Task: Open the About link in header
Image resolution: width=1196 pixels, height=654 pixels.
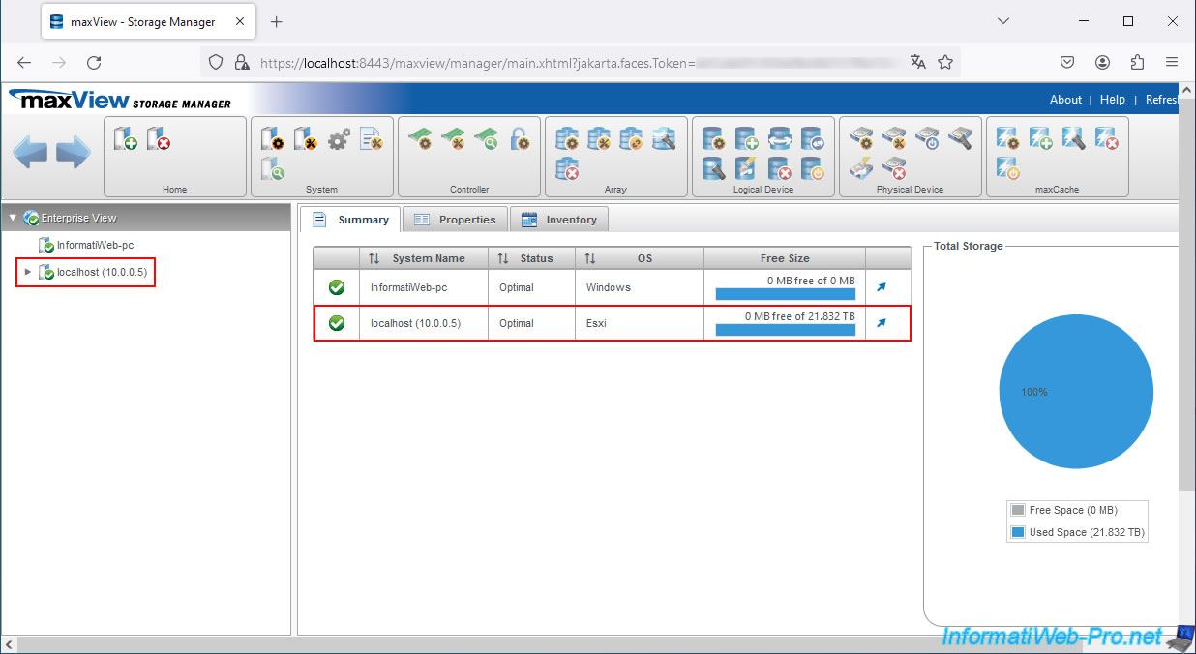Action: [x=1065, y=100]
